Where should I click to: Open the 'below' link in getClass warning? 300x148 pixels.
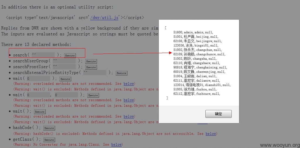point(116,144)
